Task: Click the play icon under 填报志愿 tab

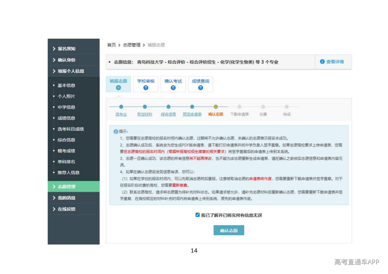Action: pos(118,88)
